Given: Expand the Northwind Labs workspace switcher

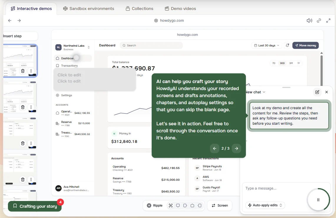Looking at the screenshot, I should (x=73, y=47).
